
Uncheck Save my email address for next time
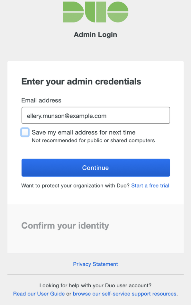(25, 132)
